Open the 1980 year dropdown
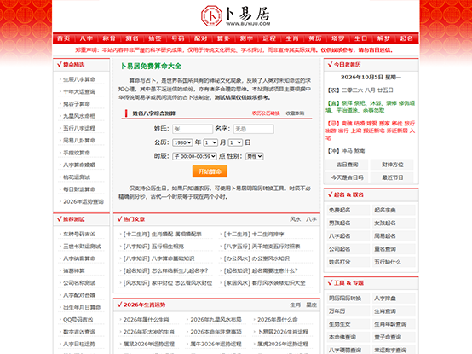 pos(182,142)
